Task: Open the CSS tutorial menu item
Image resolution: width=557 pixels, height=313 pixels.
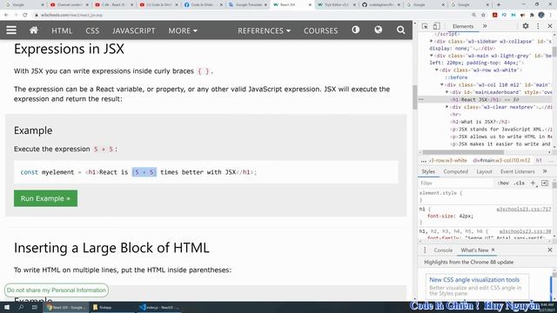Action: coord(92,30)
